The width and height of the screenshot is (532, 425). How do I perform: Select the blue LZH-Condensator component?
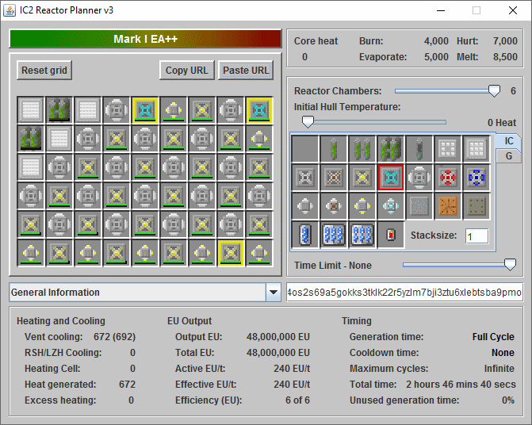coord(476,178)
